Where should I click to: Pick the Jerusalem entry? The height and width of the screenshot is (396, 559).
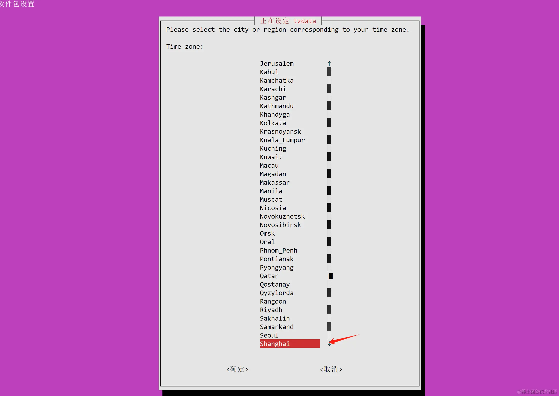click(277, 63)
